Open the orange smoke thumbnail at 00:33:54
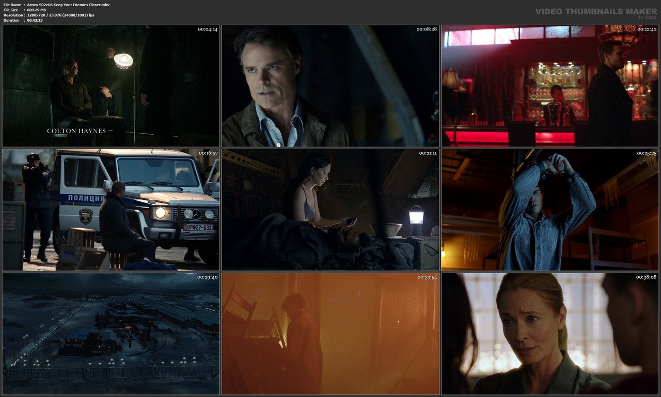The width and height of the screenshot is (661, 397). [x=330, y=334]
